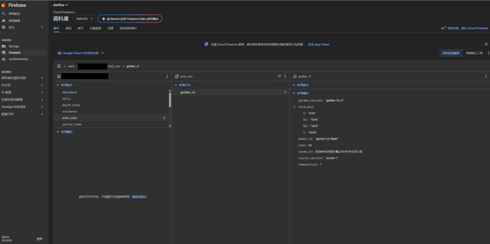The image size is (490, 244).
Task: Open the golden_v1 panel three-dot menu
Action: tap(486, 76)
